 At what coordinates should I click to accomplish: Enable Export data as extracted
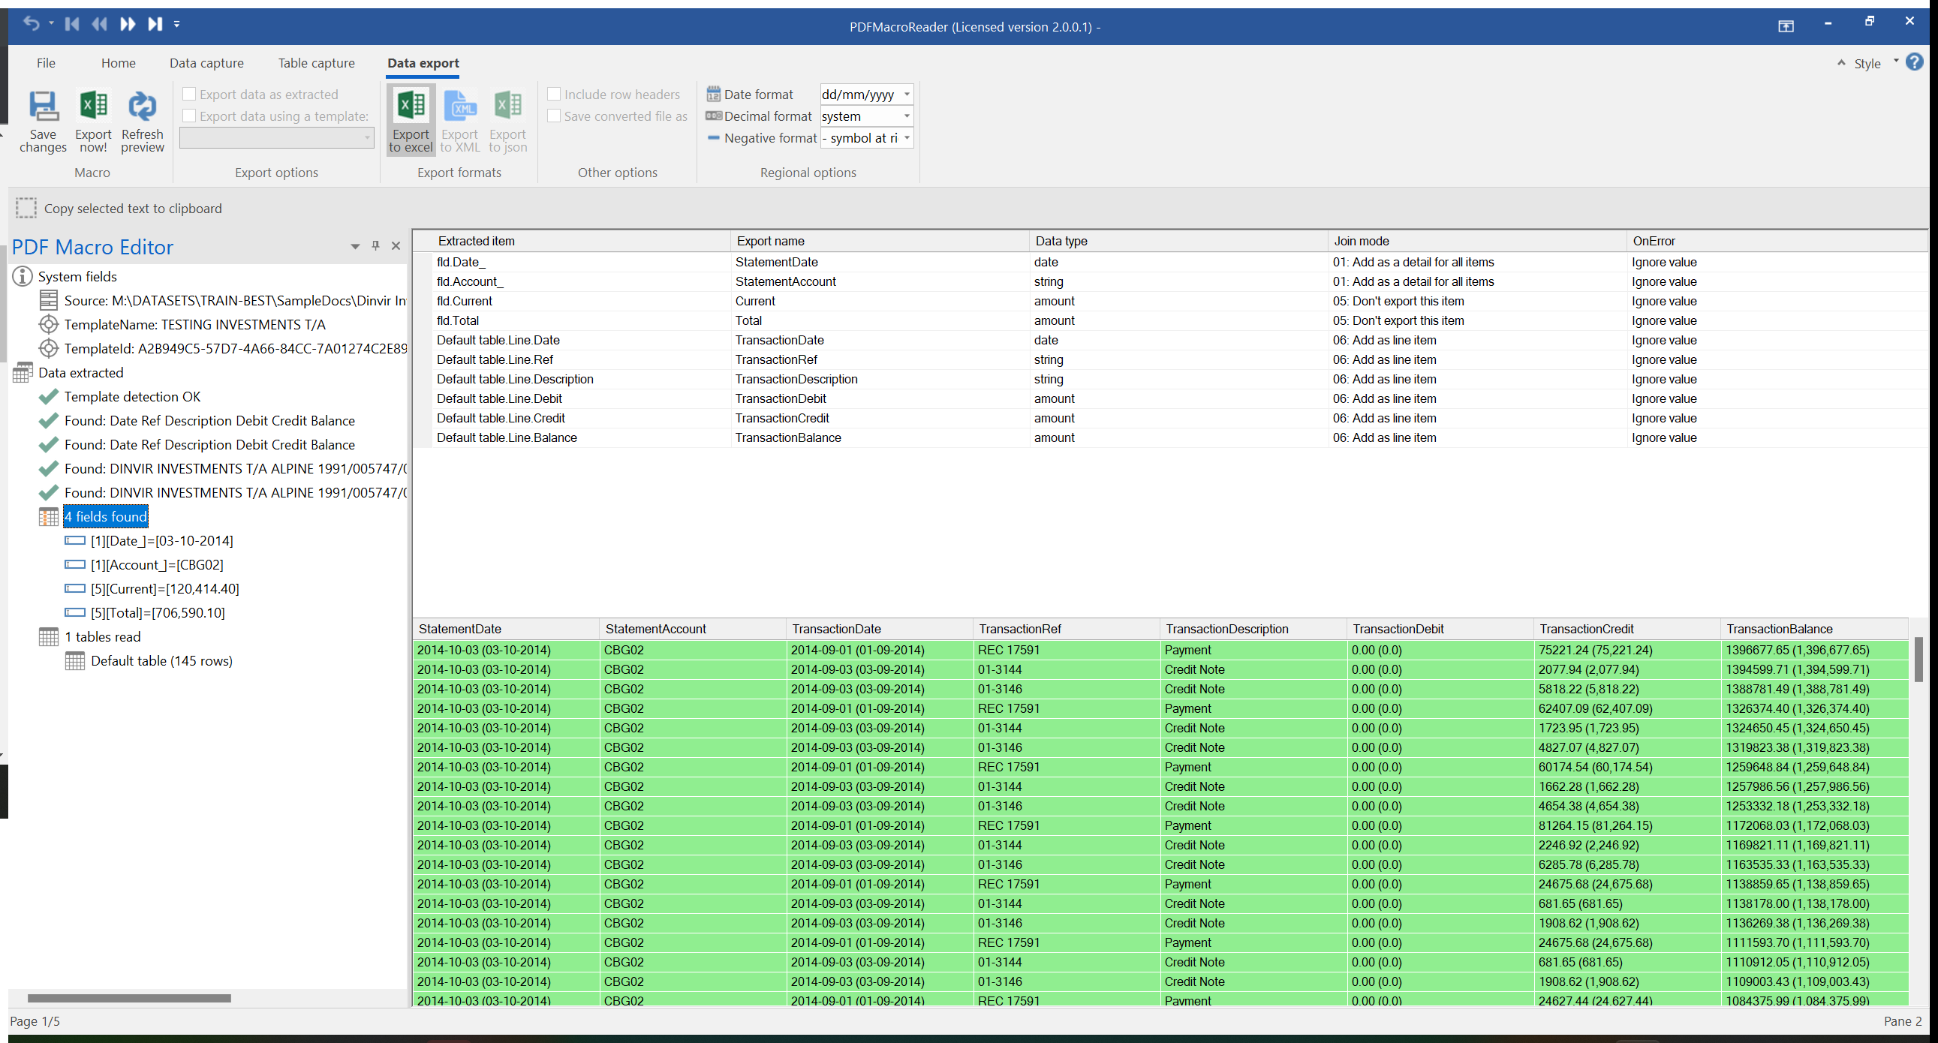(x=189, y=93)
